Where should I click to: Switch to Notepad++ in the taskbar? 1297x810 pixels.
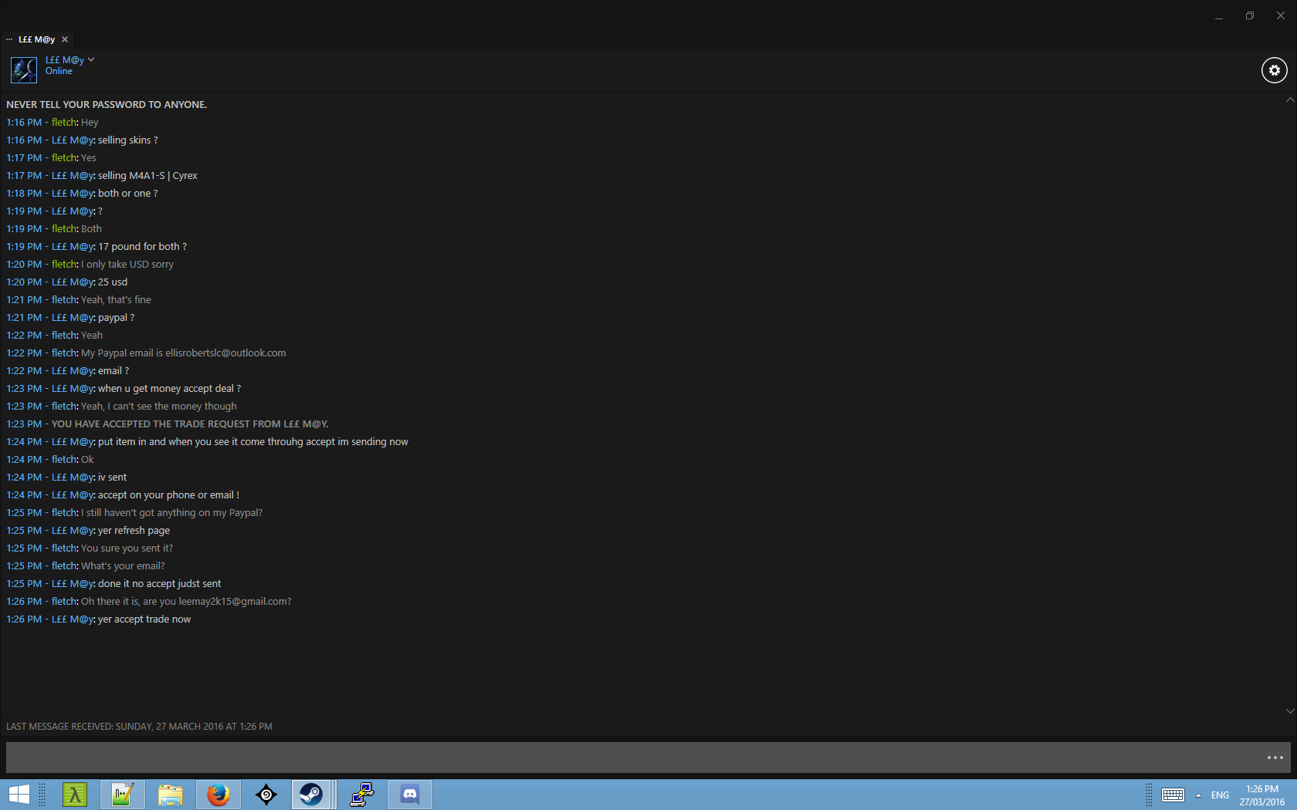[x=123, y=795]
